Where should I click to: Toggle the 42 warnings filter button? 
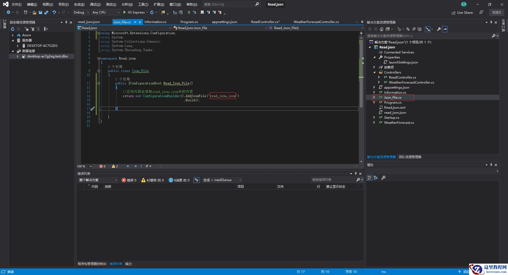point(152,180)
